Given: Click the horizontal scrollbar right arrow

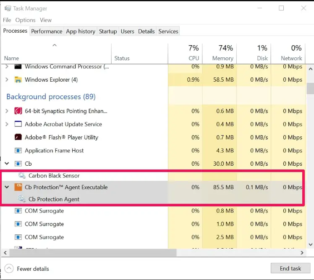Looking at the screenshot, I should (302, 253).
